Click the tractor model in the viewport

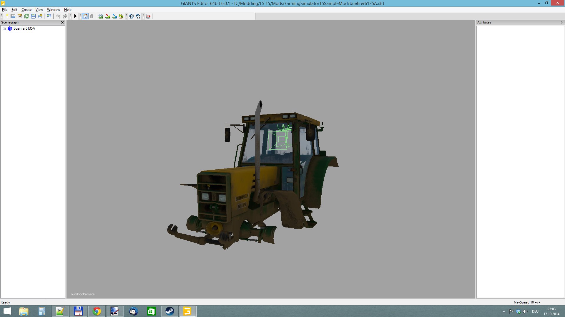tap(253, 175)
